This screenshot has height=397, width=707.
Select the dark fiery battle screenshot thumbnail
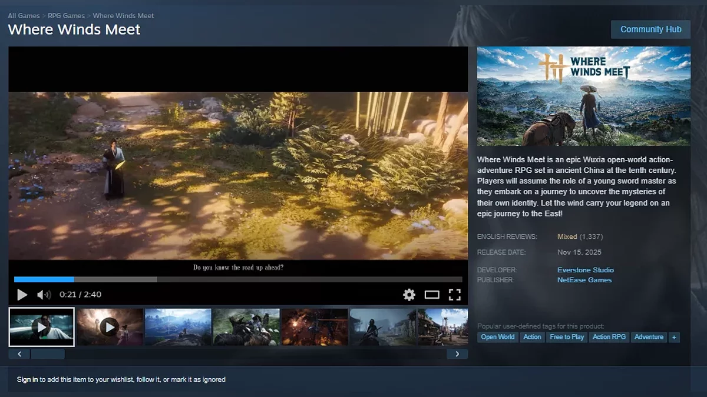(x=315, y=327)
